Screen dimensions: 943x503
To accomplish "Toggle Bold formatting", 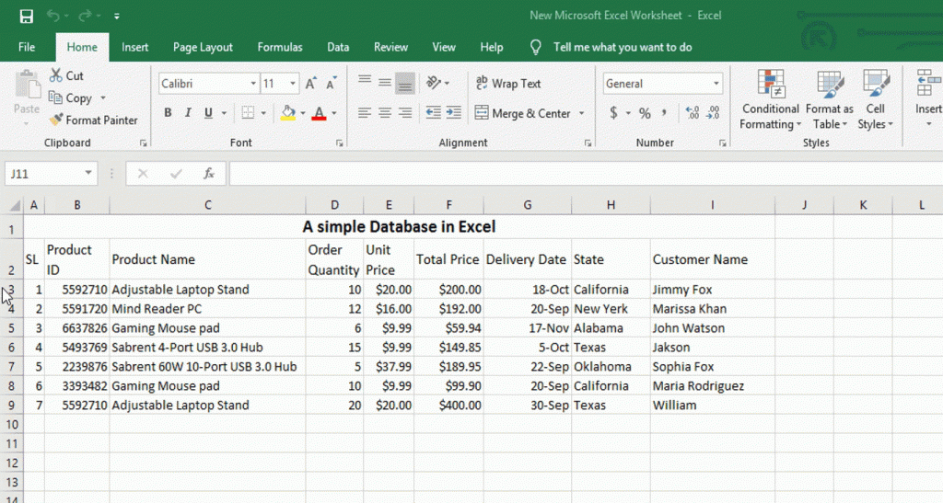I will tap(168, 113).
